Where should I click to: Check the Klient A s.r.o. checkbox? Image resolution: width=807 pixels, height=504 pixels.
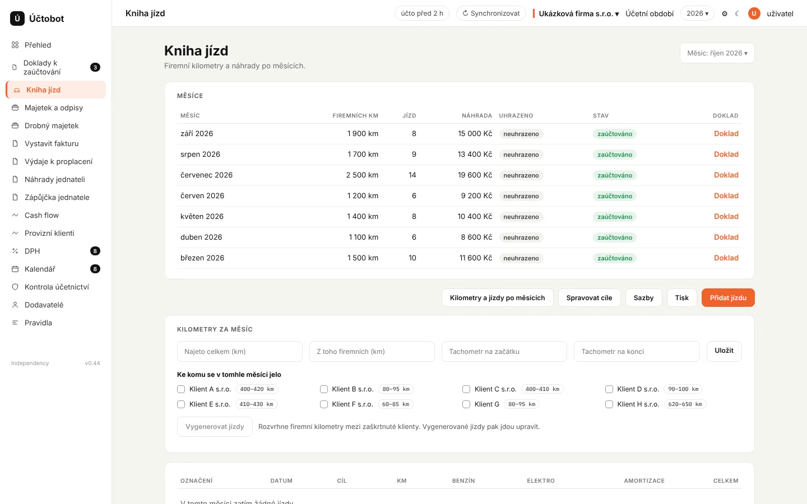pyautogui.click(x=181, y=389)
